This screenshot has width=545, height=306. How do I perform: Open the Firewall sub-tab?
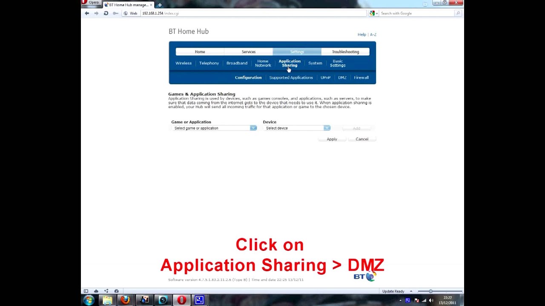click(x=361, y=77)
